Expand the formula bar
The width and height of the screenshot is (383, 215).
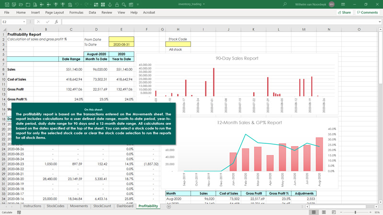pyautogui.click(x=380, y=22)
